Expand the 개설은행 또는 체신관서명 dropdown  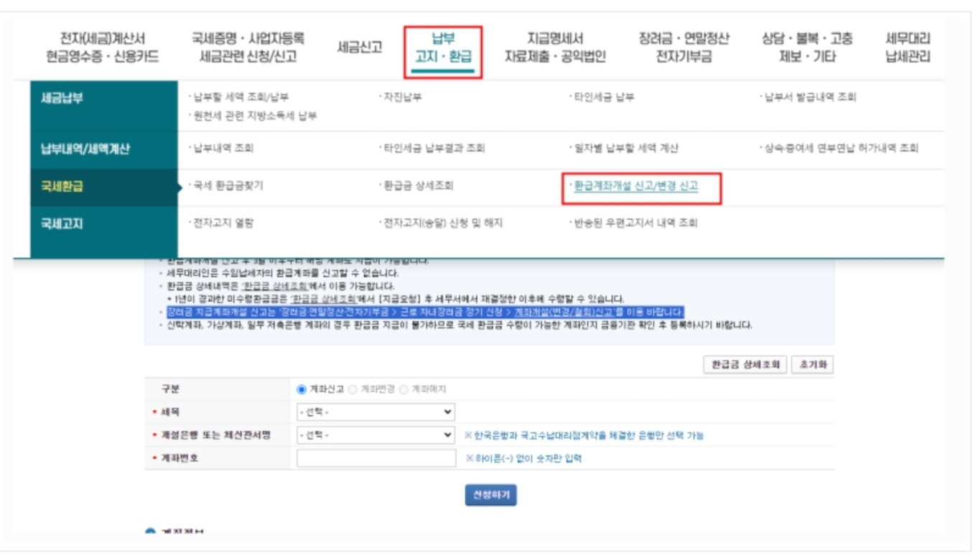click(376, 435)
